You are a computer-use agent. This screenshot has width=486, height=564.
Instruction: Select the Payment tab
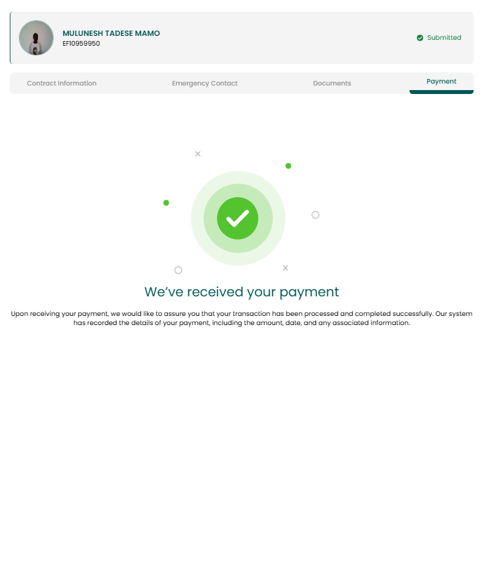coord(442,82)
